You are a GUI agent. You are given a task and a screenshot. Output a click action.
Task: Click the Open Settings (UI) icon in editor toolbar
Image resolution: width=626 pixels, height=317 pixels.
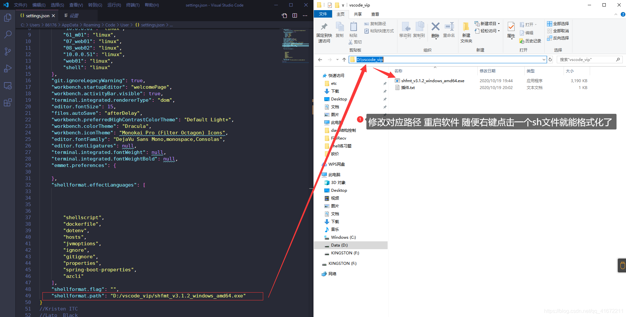[284, 16]
